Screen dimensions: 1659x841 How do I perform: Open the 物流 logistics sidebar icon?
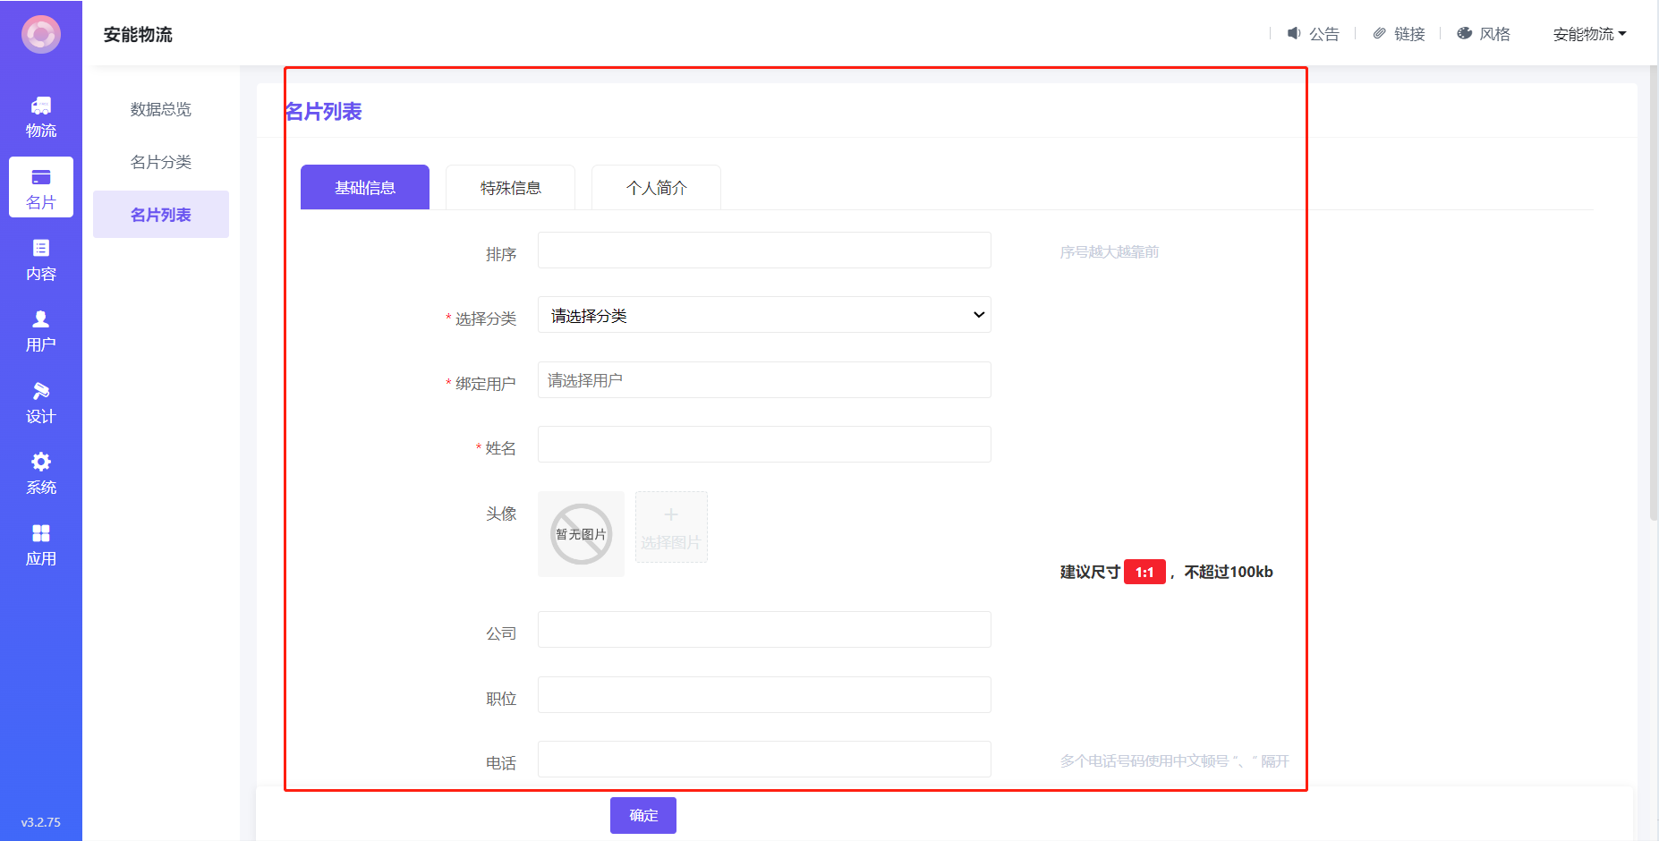(x=41, y=116)
